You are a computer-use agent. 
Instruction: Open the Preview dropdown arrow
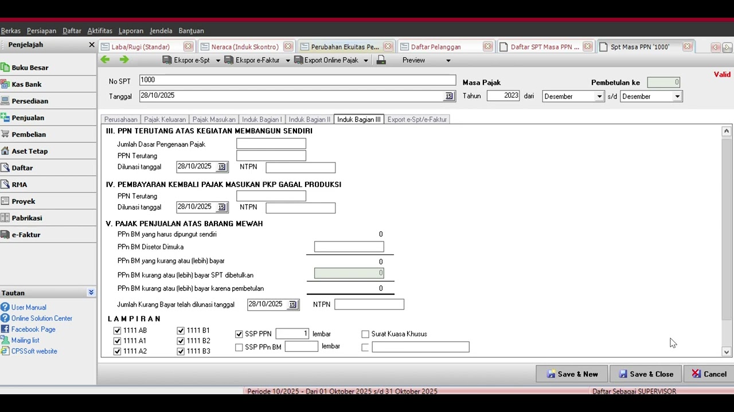coord(448,61)
